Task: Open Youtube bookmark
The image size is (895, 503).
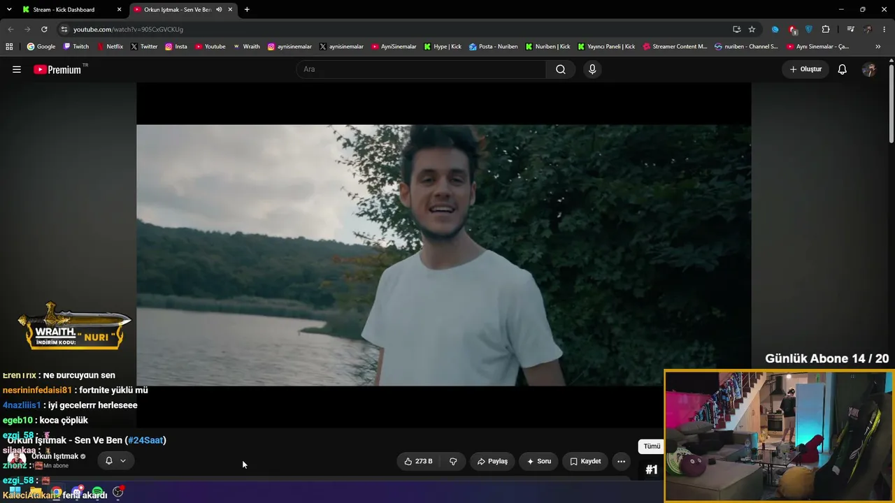Action: (210, 47)
